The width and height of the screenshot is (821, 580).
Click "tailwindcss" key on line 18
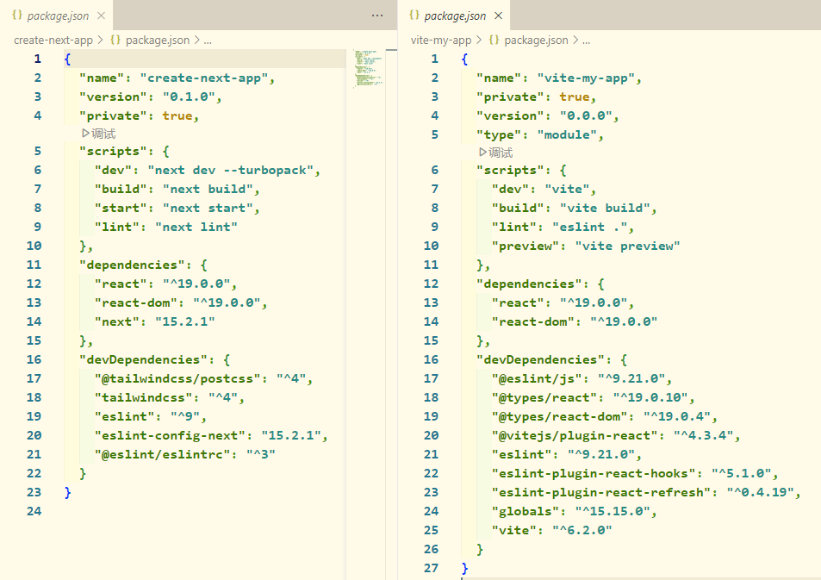(144, 397)
